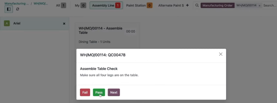Select Ariel's green avatar icon
The width and height of the screenshot is (277, 103).
coord(7,23)
